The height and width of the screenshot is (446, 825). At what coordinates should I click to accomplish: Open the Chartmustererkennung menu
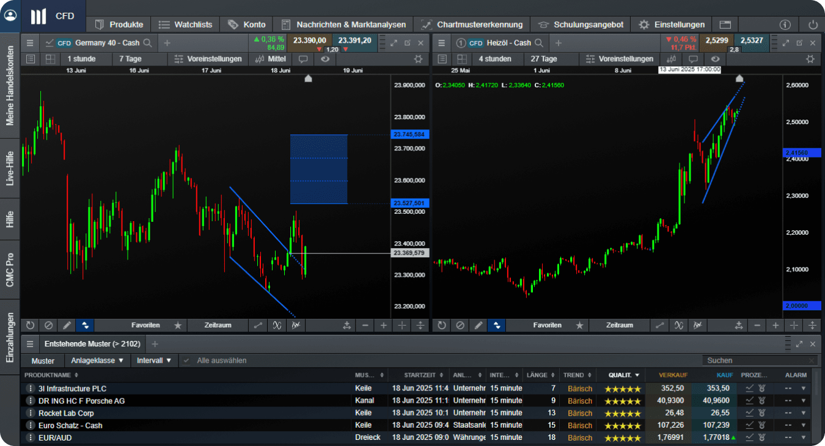click(x=472, y=24)
